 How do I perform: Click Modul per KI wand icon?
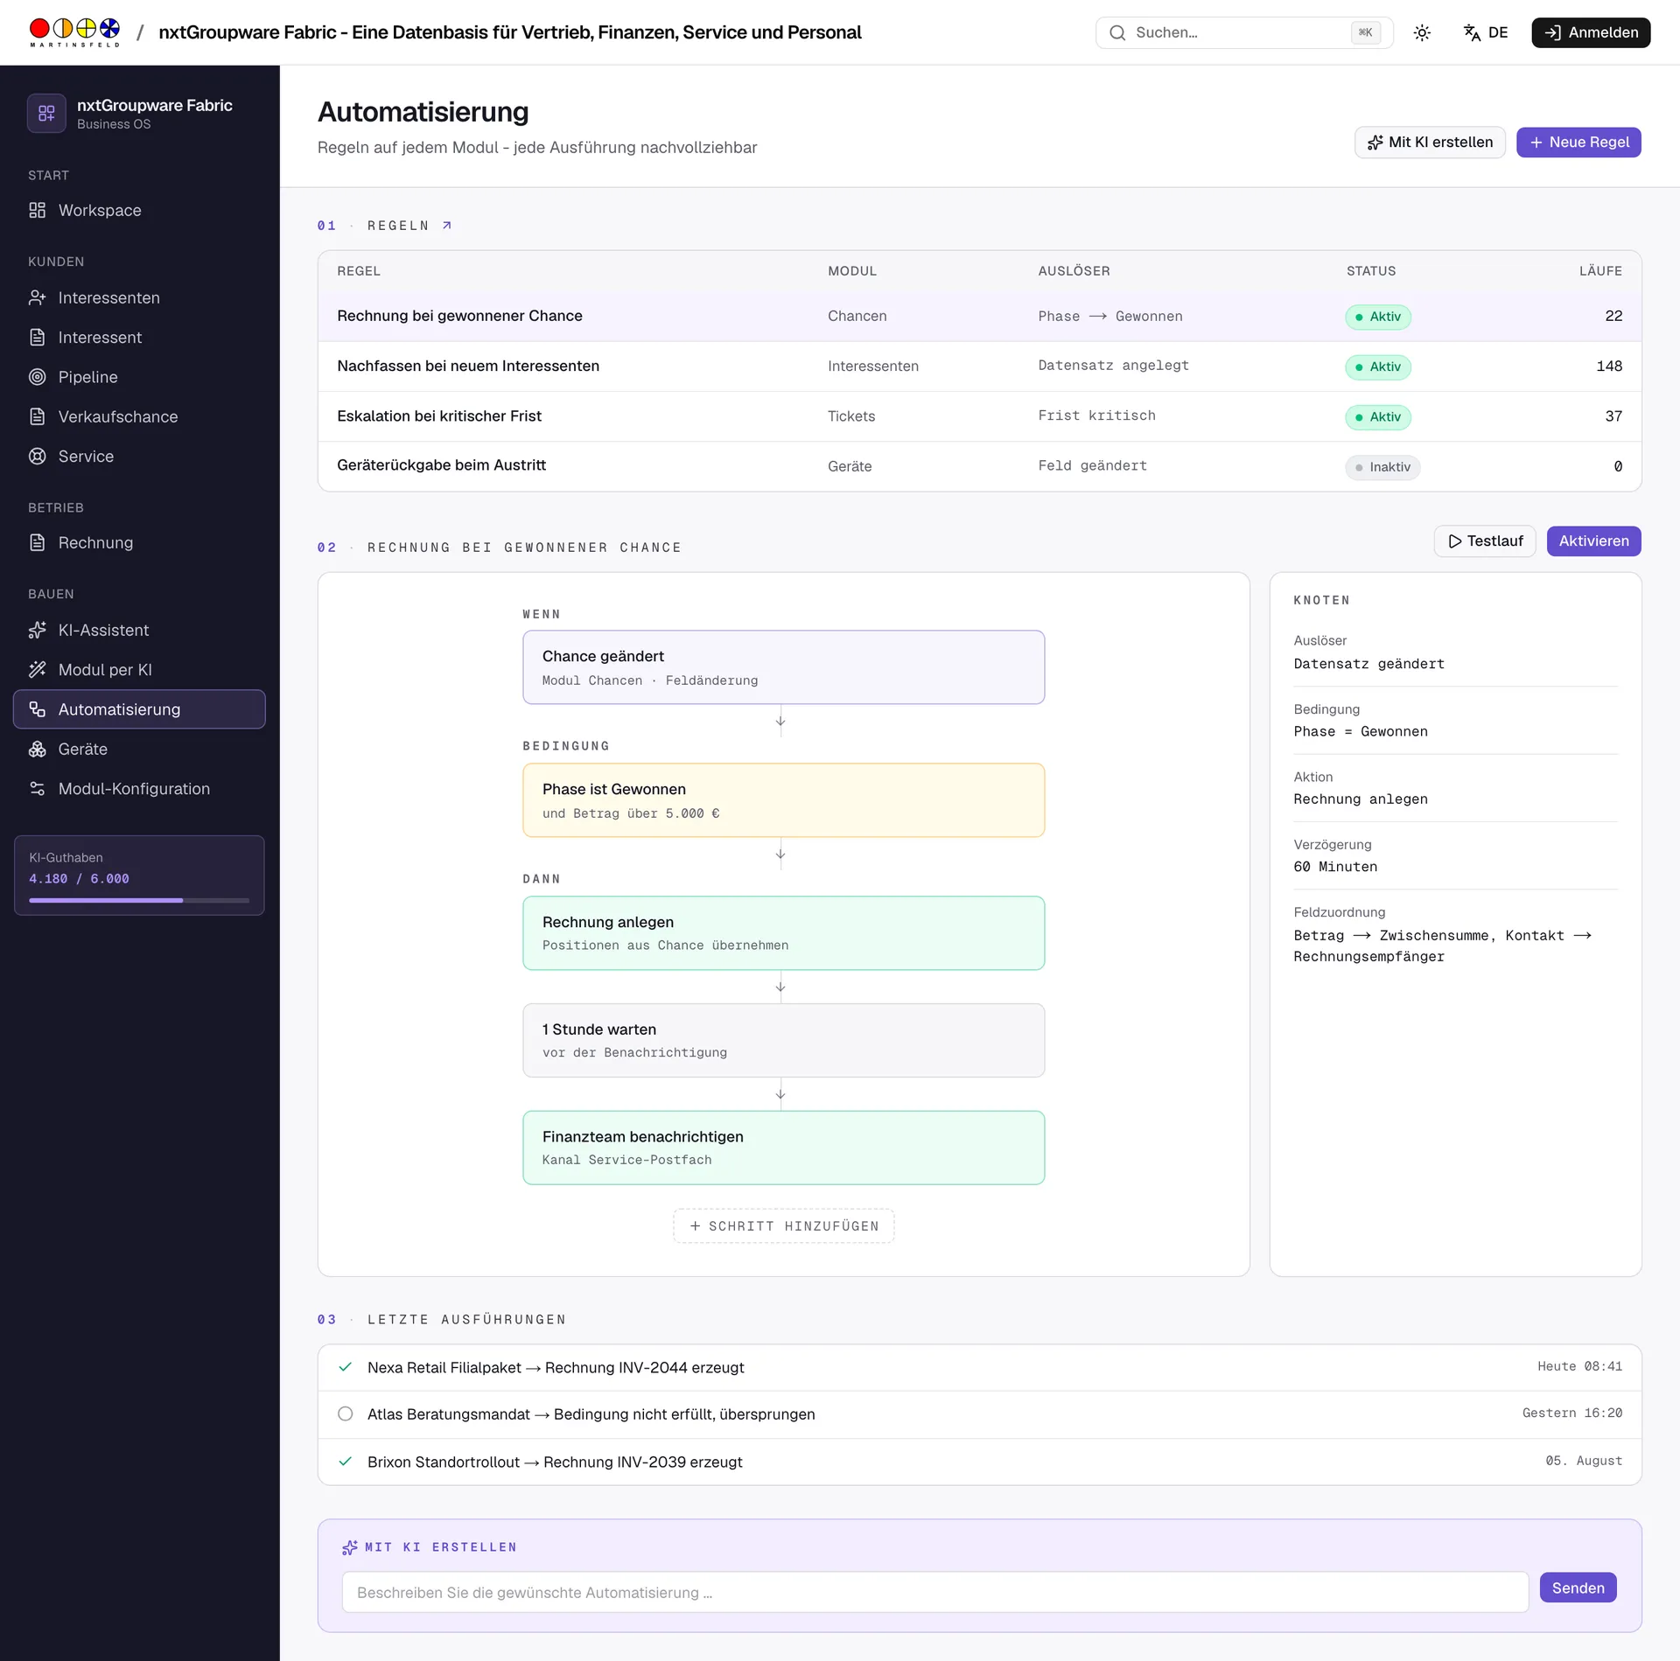37,670
